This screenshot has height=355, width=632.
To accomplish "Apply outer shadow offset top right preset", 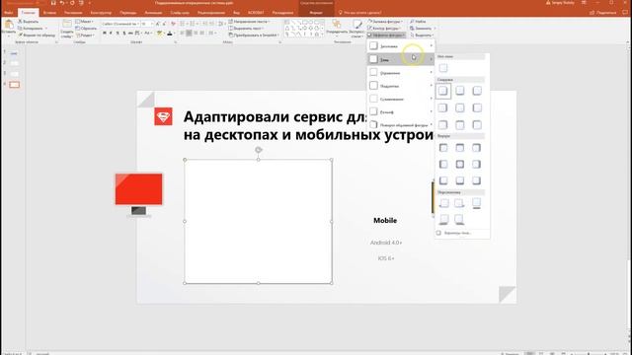I will click(443, 125).
